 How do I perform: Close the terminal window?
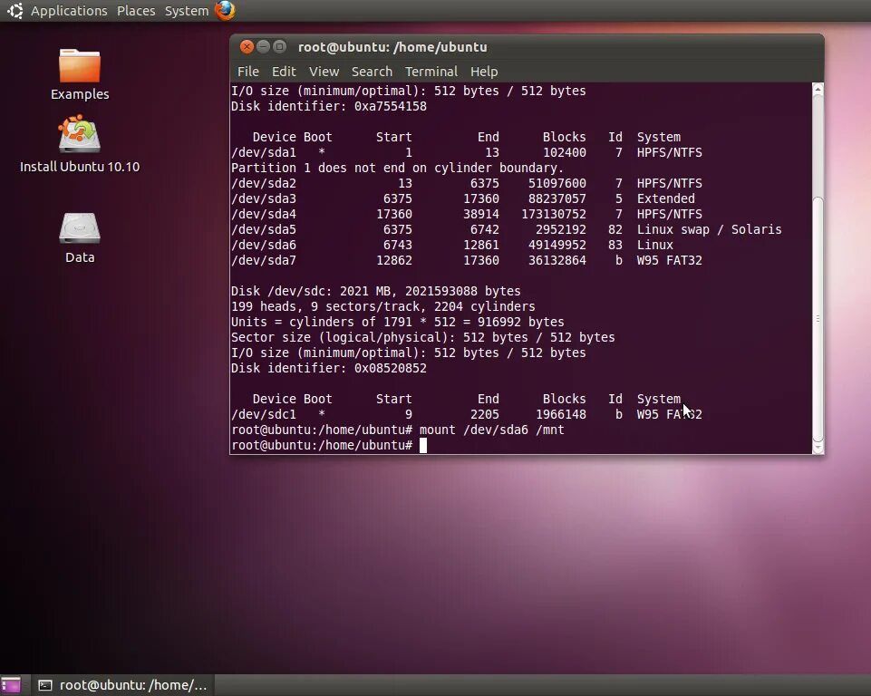click(x=247, y=46)
